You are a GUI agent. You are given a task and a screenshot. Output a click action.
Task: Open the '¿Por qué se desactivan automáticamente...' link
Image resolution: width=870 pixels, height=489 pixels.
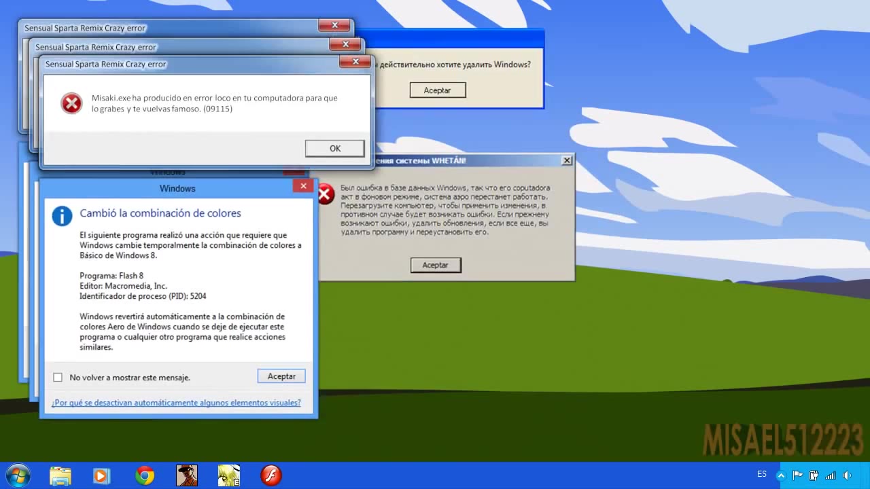[x=176, y=403]
